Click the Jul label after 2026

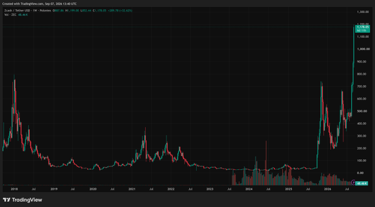pos(347,189)
